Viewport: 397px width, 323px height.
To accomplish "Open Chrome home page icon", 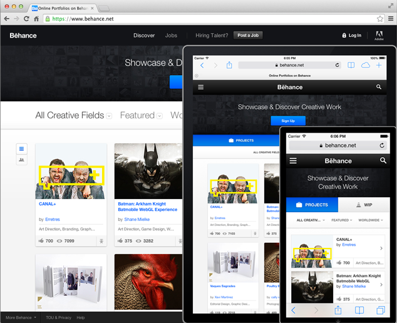I will (36, 19).
